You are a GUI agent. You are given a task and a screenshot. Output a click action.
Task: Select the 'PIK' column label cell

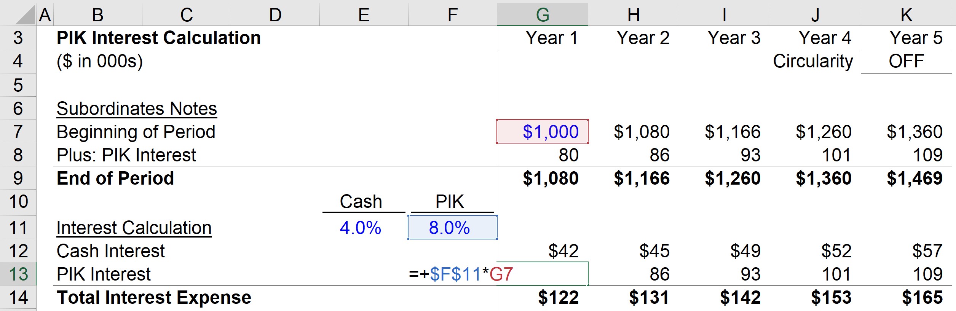453,201
